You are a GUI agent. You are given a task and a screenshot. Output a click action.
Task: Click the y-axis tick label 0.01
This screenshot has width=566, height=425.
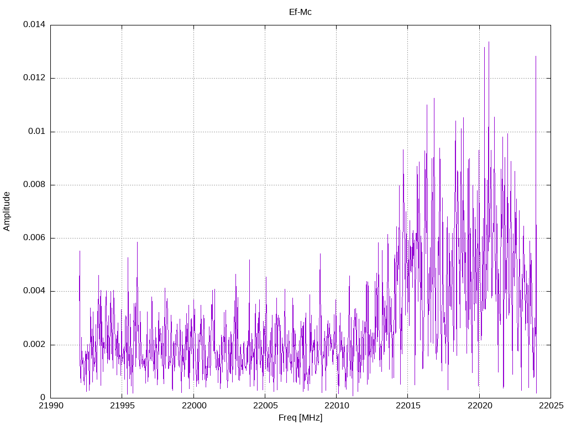[x=37, y=131]
